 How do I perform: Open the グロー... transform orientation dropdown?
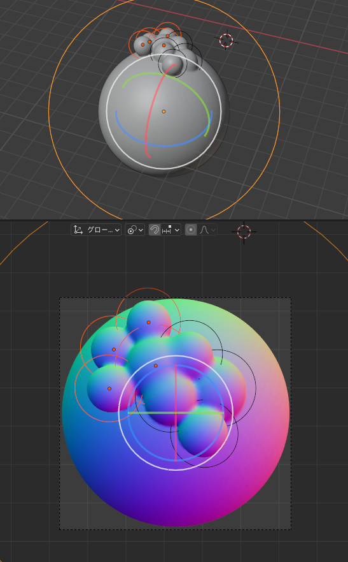coord(96,230)
